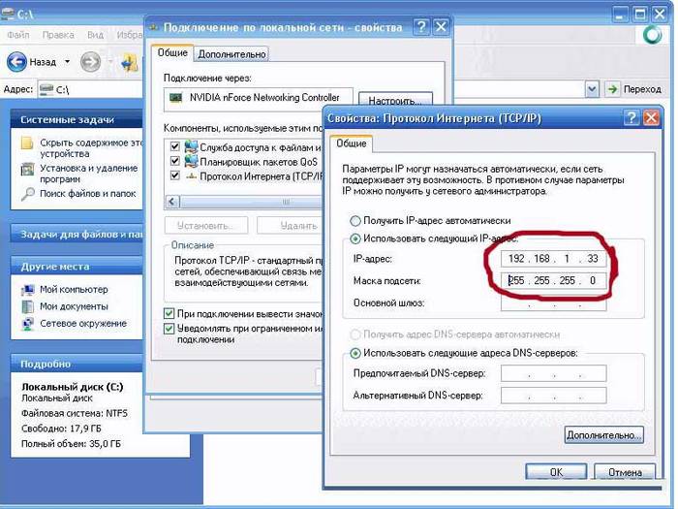Select Получить IP-адрес автоматически radio button
This screenshot has height=509, width=678.
click(x=354, y=221)
